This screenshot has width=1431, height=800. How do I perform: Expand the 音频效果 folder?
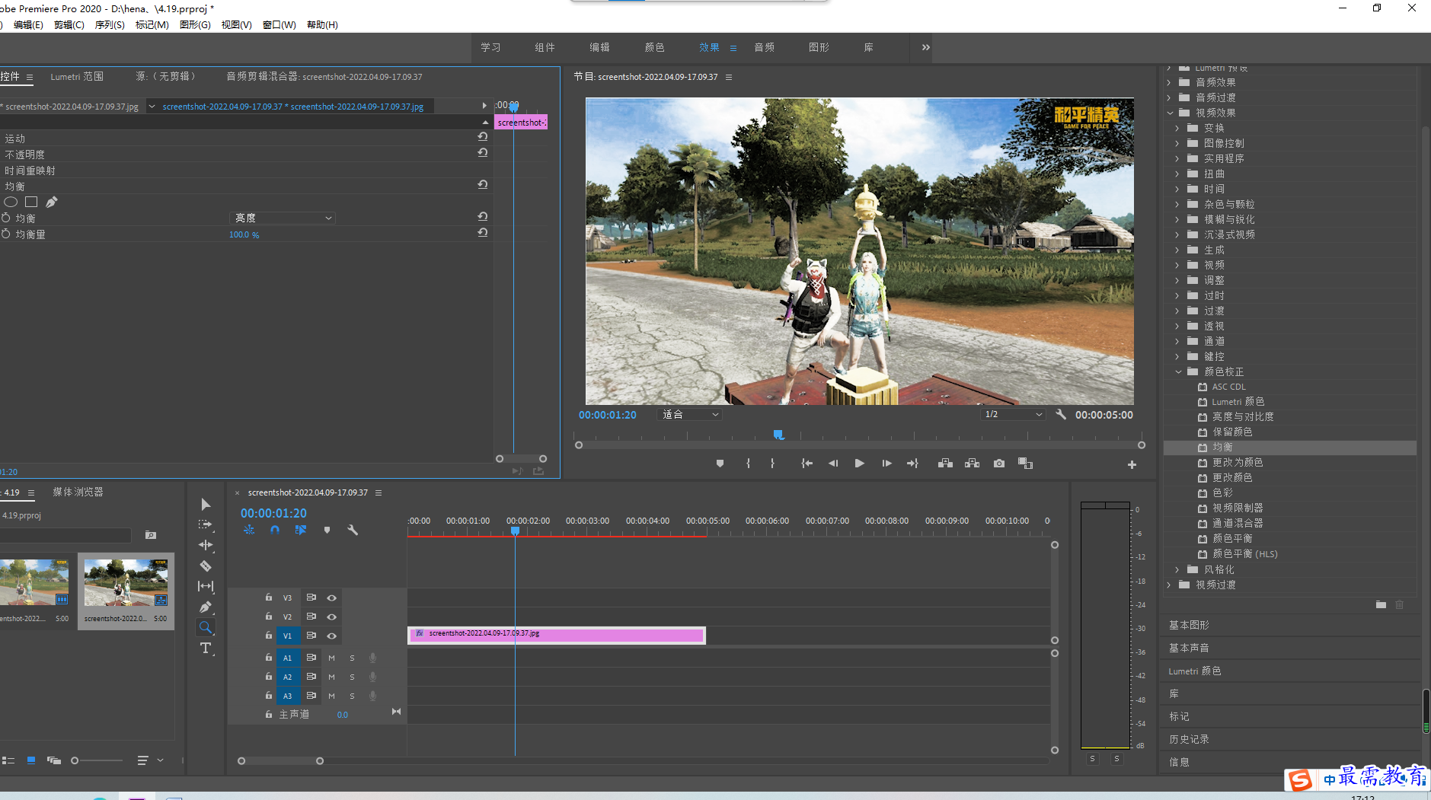click(x=1170, y=82)
